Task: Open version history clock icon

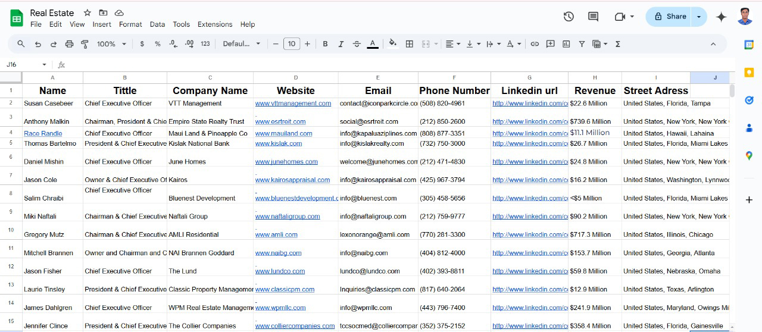Action: [x=569, y=17]
